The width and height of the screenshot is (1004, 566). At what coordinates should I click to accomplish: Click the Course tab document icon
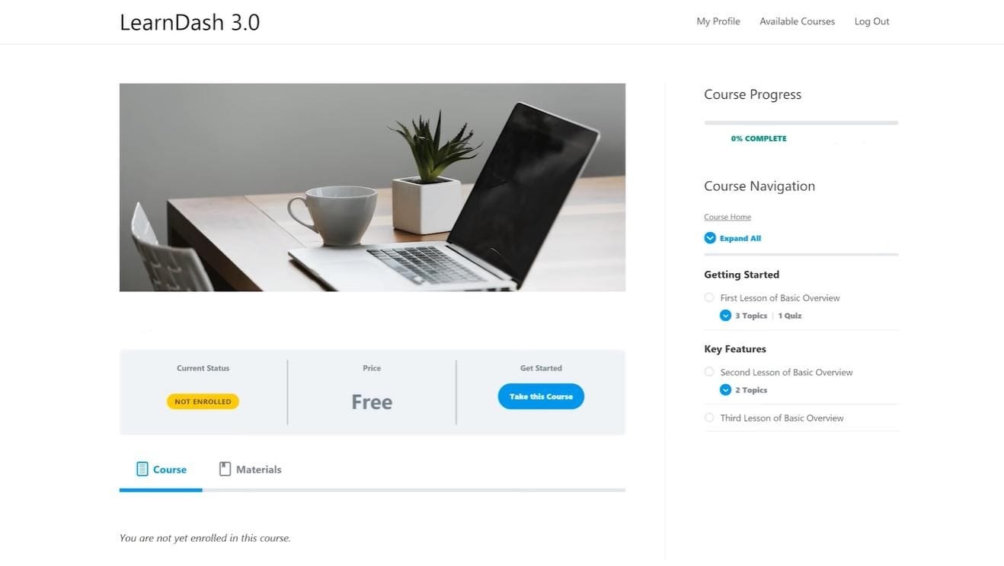[x=142, y=469]
